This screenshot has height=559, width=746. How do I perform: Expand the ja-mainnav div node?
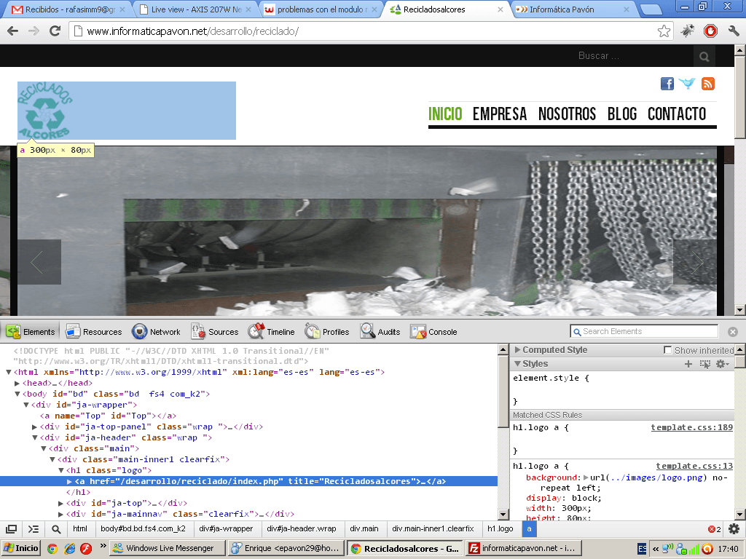(x=61, y=515)
